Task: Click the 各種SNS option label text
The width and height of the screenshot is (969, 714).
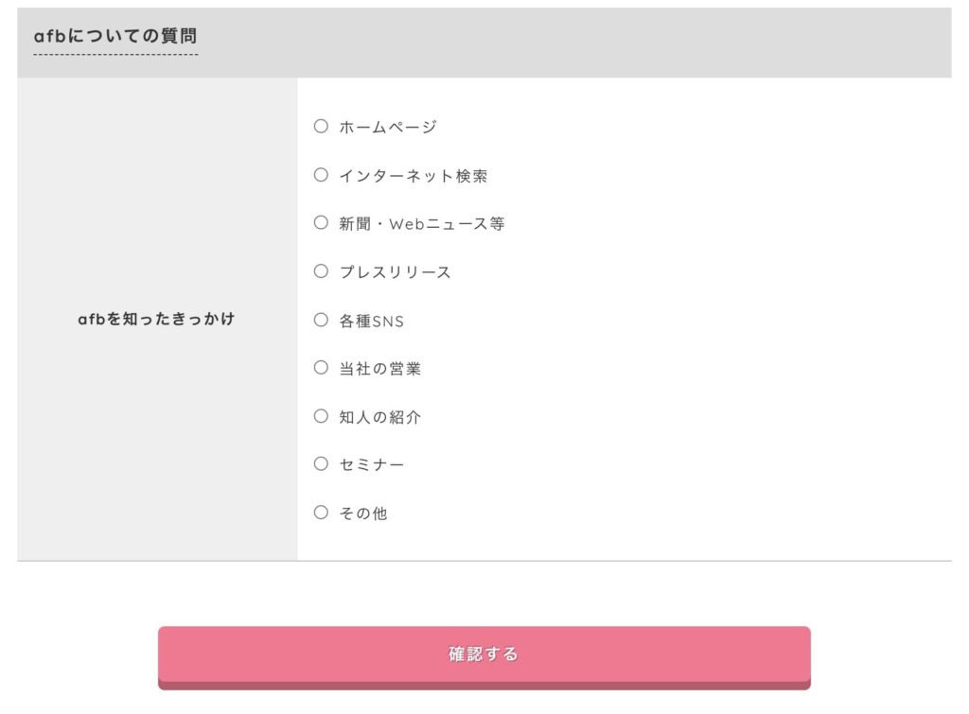Action: pos(371,322)
